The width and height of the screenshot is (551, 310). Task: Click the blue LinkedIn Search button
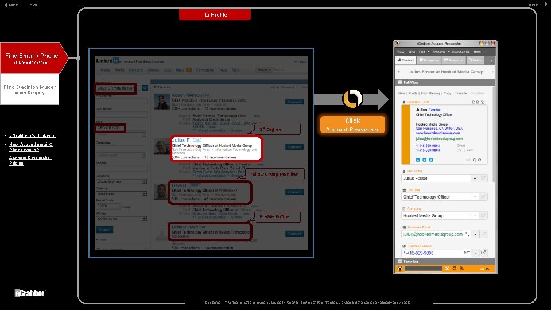pos(104,230)
